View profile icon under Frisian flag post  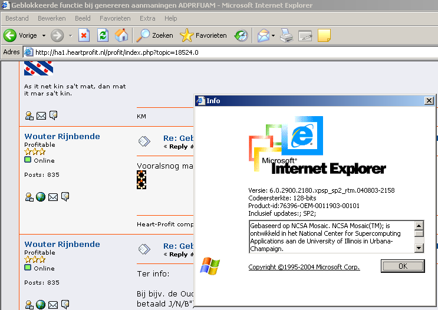click(x=29, y=116)
